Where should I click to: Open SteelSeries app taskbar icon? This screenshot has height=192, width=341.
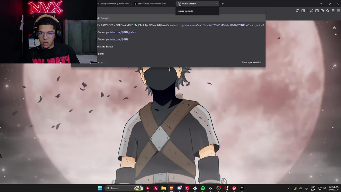tap(195, 188)
